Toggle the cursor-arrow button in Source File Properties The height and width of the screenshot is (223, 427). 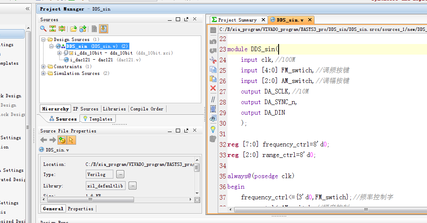71,140
